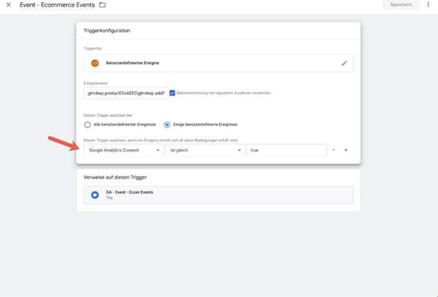Click the trigger name Event - Ecommerce Events
438x297 pixels.
click(x=58, y=5)
